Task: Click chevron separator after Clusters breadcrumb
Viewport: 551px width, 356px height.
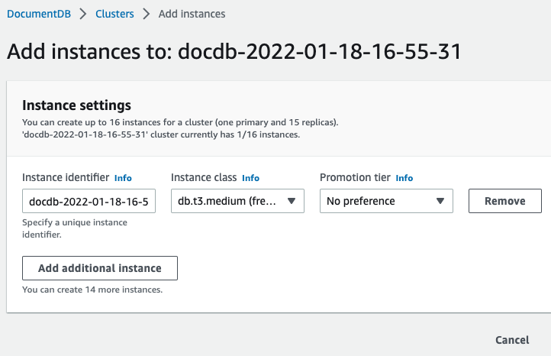Action: [146, 14]
